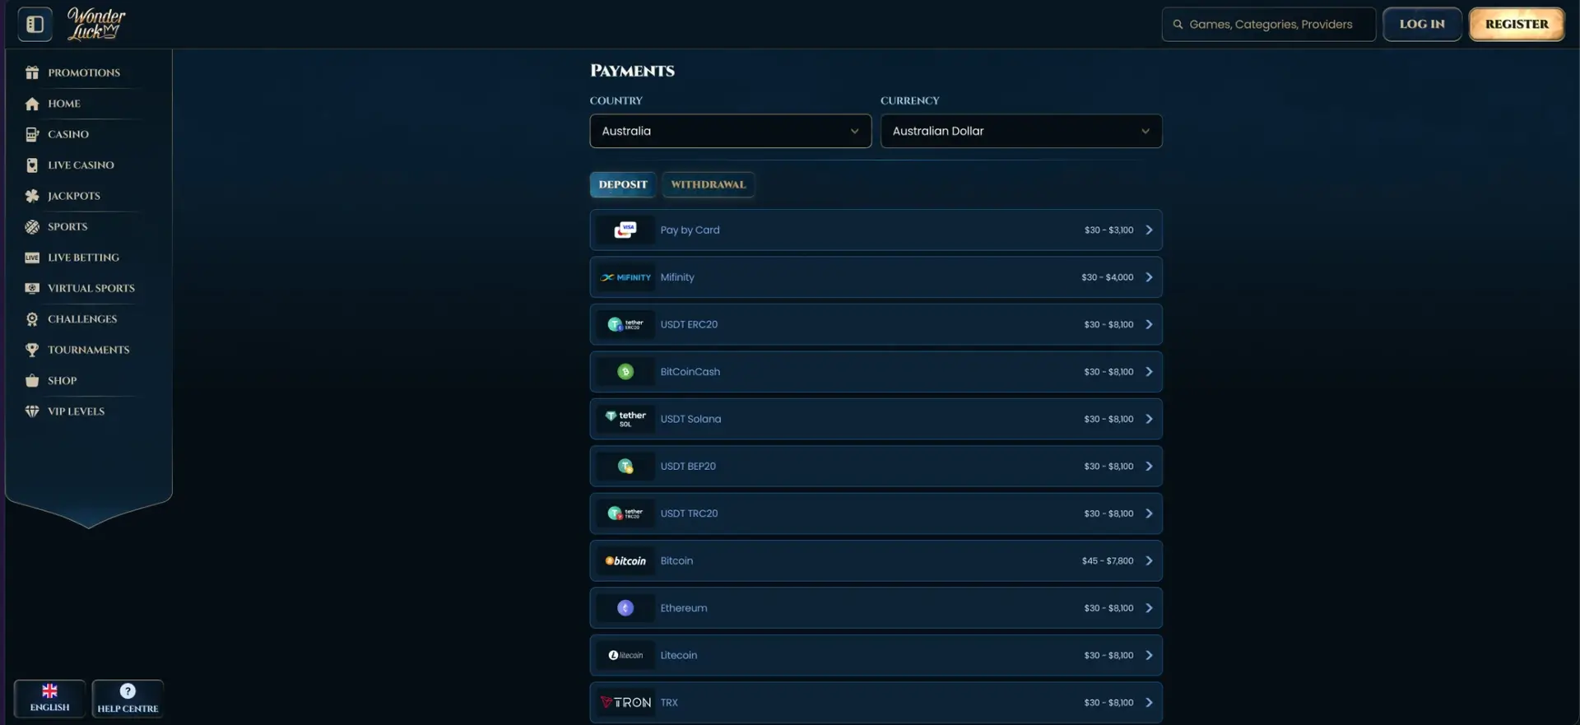Click the Register button
1580x725 pixels.
point(1517,24)
